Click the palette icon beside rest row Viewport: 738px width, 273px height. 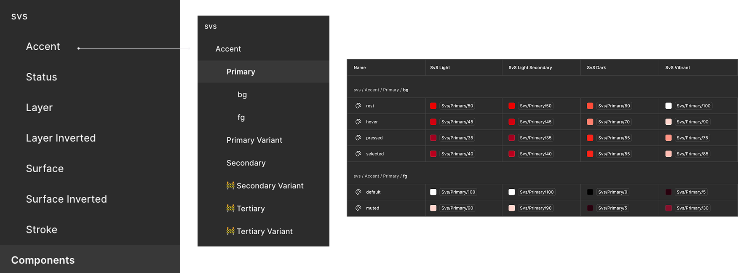[x=358, y=106]
